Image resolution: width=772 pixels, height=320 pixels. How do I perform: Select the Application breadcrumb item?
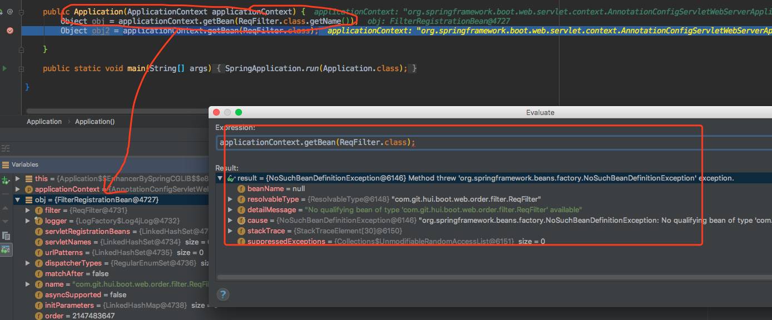pyautogui.click(x=44, y=122)
